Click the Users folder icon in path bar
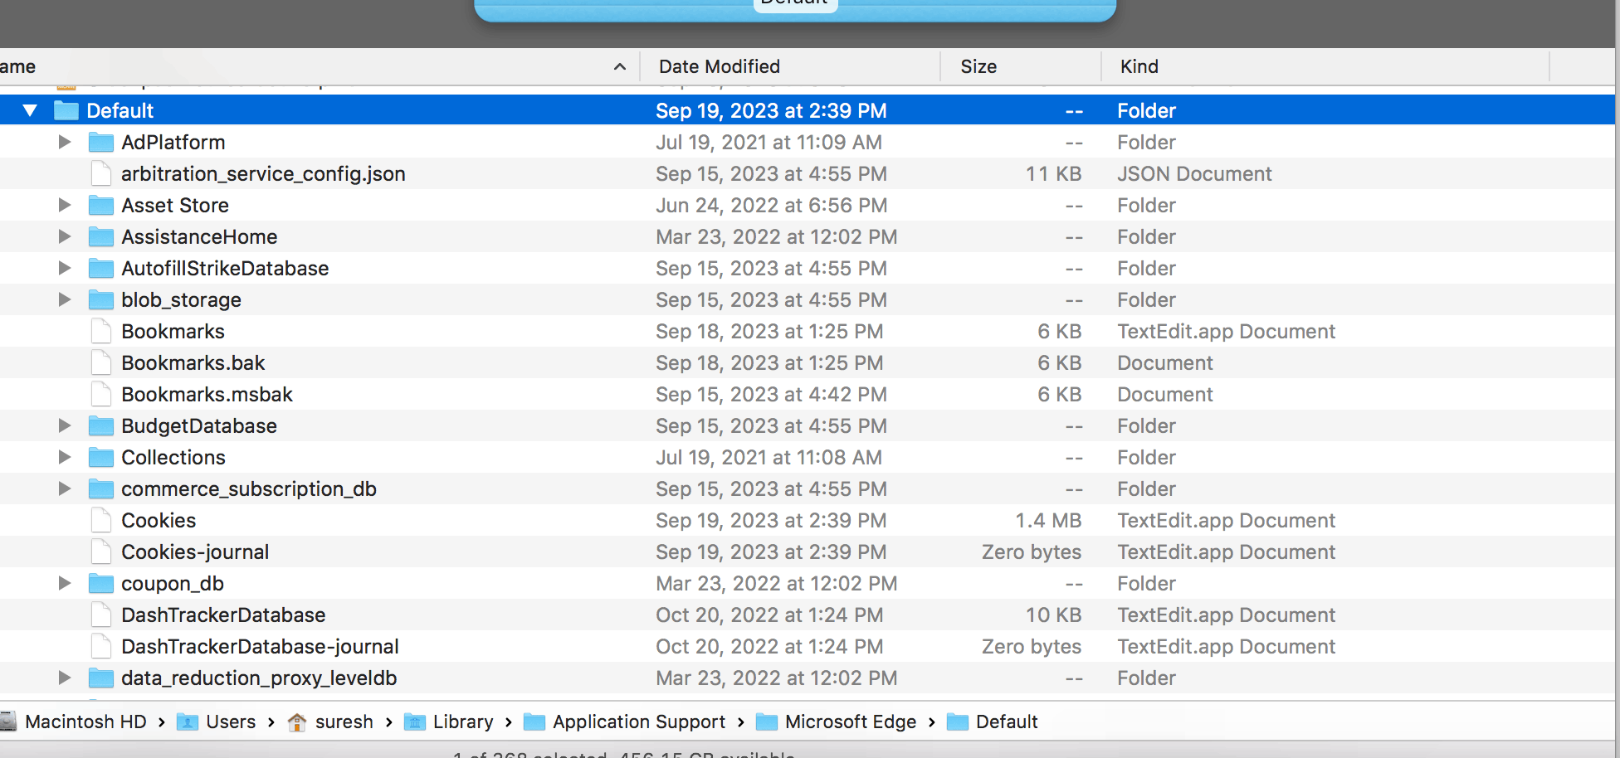The width and height of the screenshot is (1620, 758). pos(188,722)
